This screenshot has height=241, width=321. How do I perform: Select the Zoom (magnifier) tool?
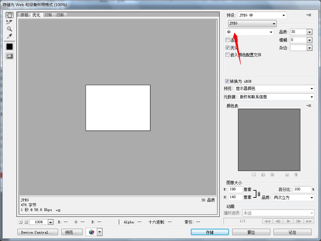[9, 29]
